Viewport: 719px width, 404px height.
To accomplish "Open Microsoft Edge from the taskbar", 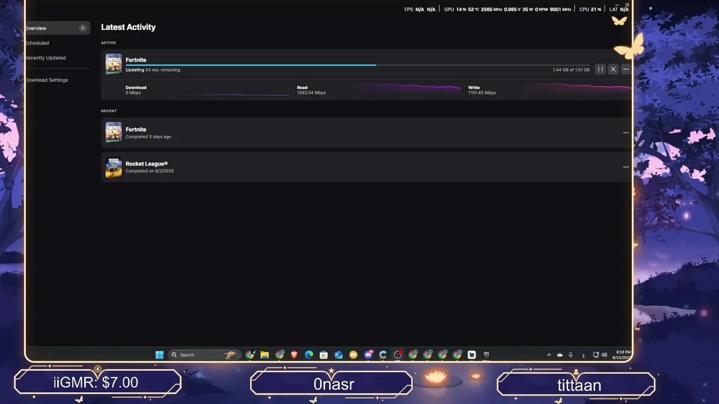I will pos(309,355).
